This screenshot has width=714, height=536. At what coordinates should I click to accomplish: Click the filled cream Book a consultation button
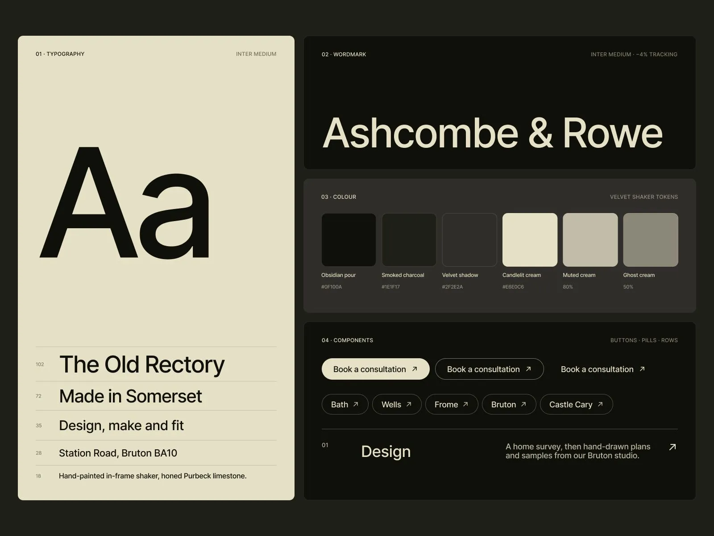(375, 369)
